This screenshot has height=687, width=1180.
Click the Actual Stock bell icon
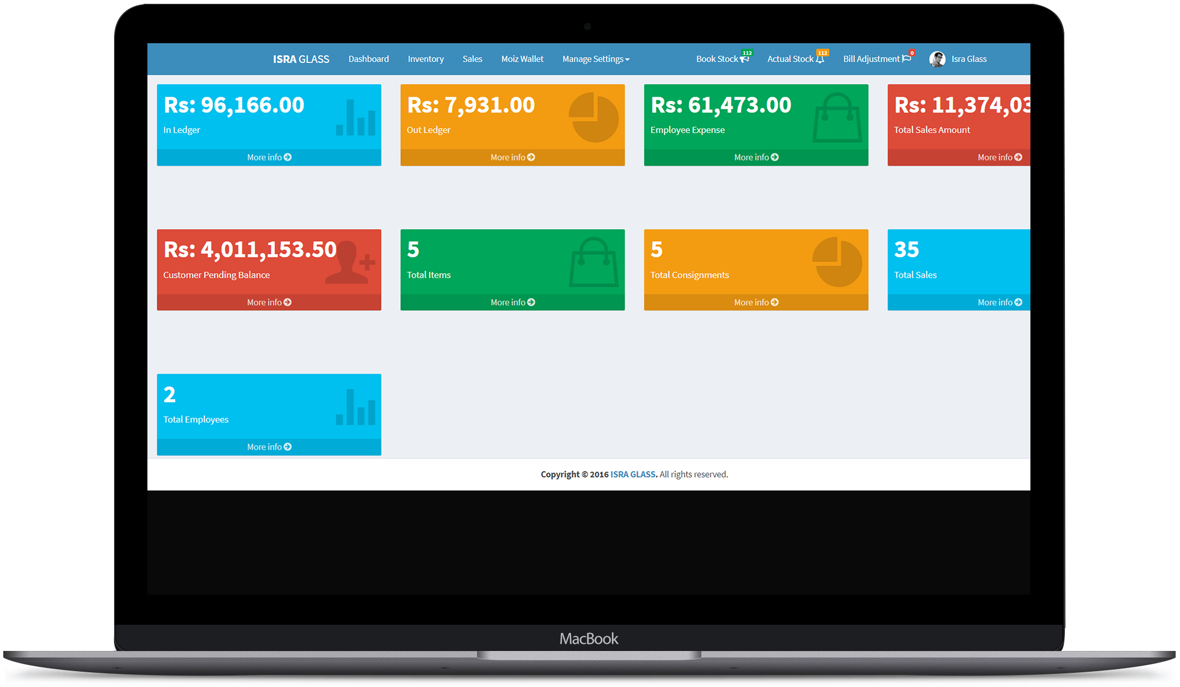[x=820, y=59]
